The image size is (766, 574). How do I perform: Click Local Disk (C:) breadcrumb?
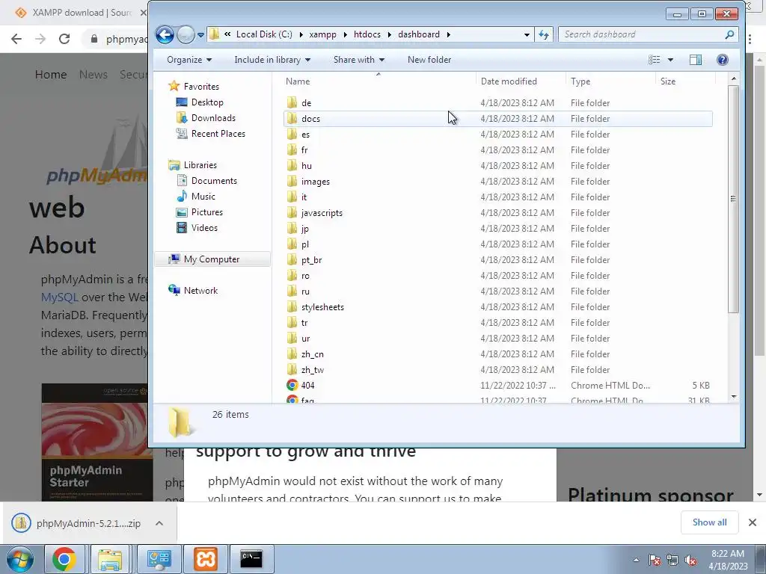(x=264, y=34)
